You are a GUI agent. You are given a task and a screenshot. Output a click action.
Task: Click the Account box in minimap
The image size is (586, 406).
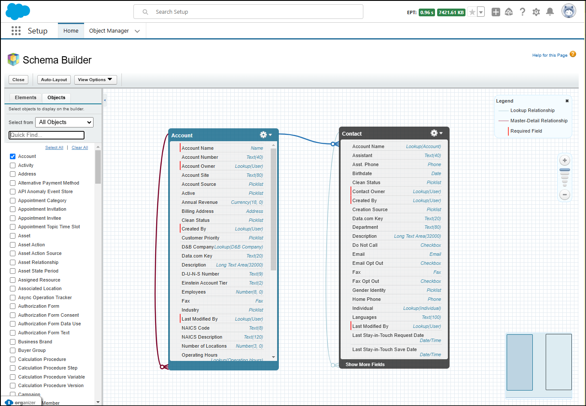(x=520, y=362)
